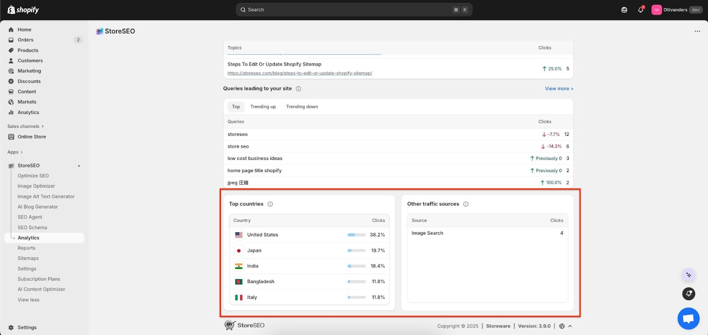Click the Bangladesh country row
Viewport: 708px width, 335px height.
click(x=309, y=281)
